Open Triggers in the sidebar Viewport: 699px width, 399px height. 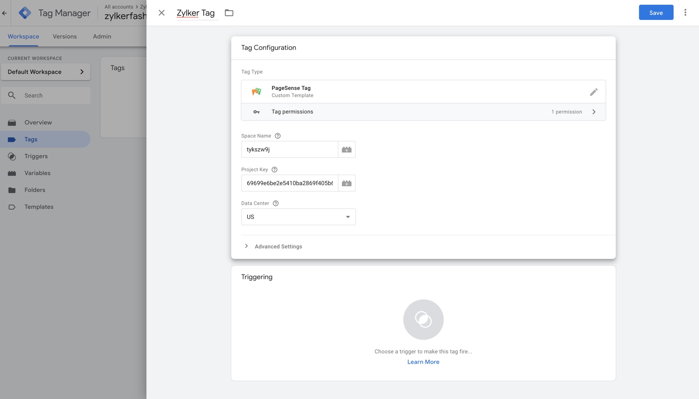[45, 156]
